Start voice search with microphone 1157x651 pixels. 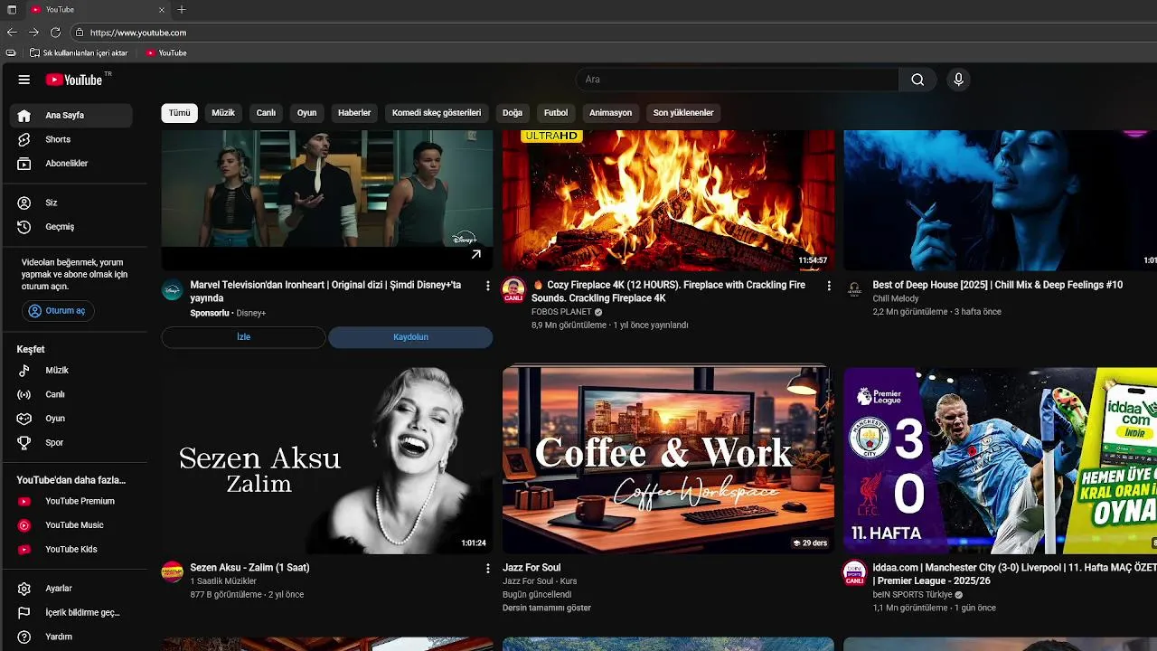click(x=958, y=80)
